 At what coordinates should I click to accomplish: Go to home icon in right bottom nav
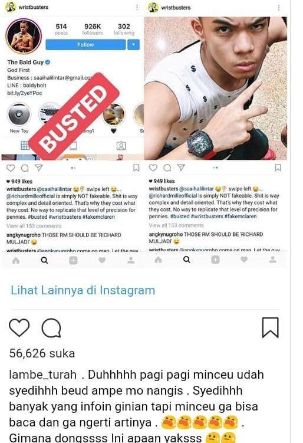pyautogui.click(x=158, y=260)
